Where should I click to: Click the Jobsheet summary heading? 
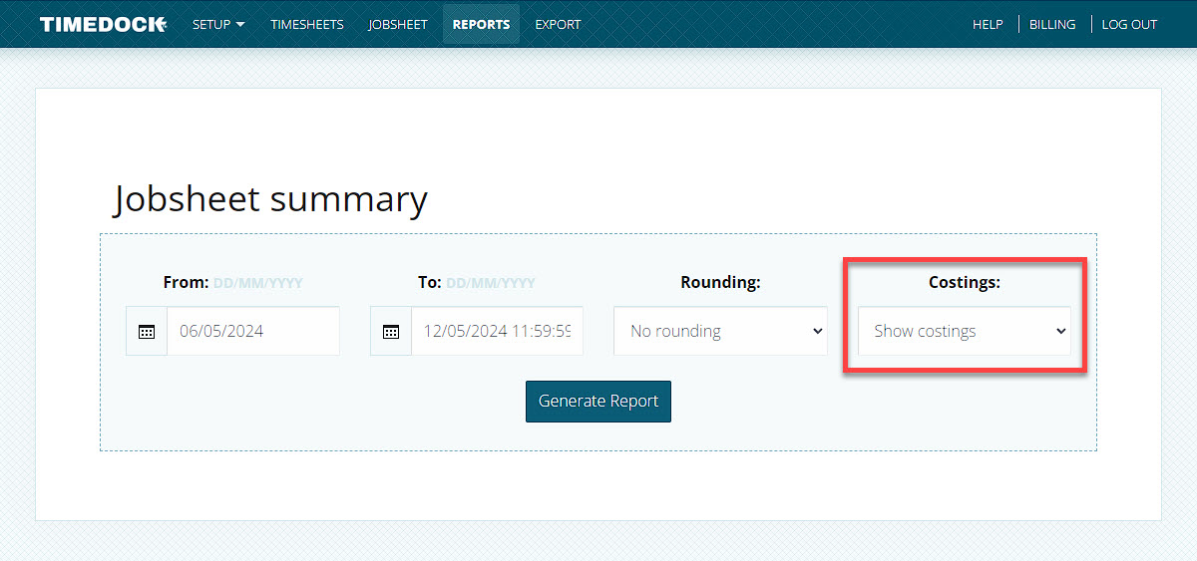click(x=270, y=199)
